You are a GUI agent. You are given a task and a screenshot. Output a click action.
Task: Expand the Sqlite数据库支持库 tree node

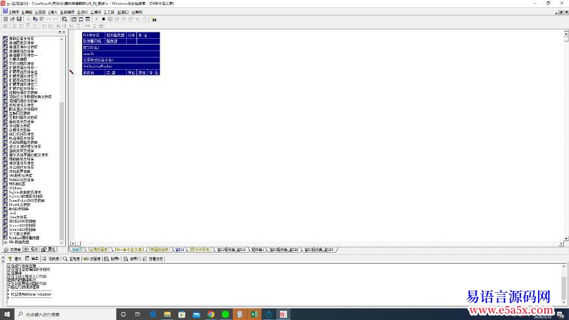[6, 192]
